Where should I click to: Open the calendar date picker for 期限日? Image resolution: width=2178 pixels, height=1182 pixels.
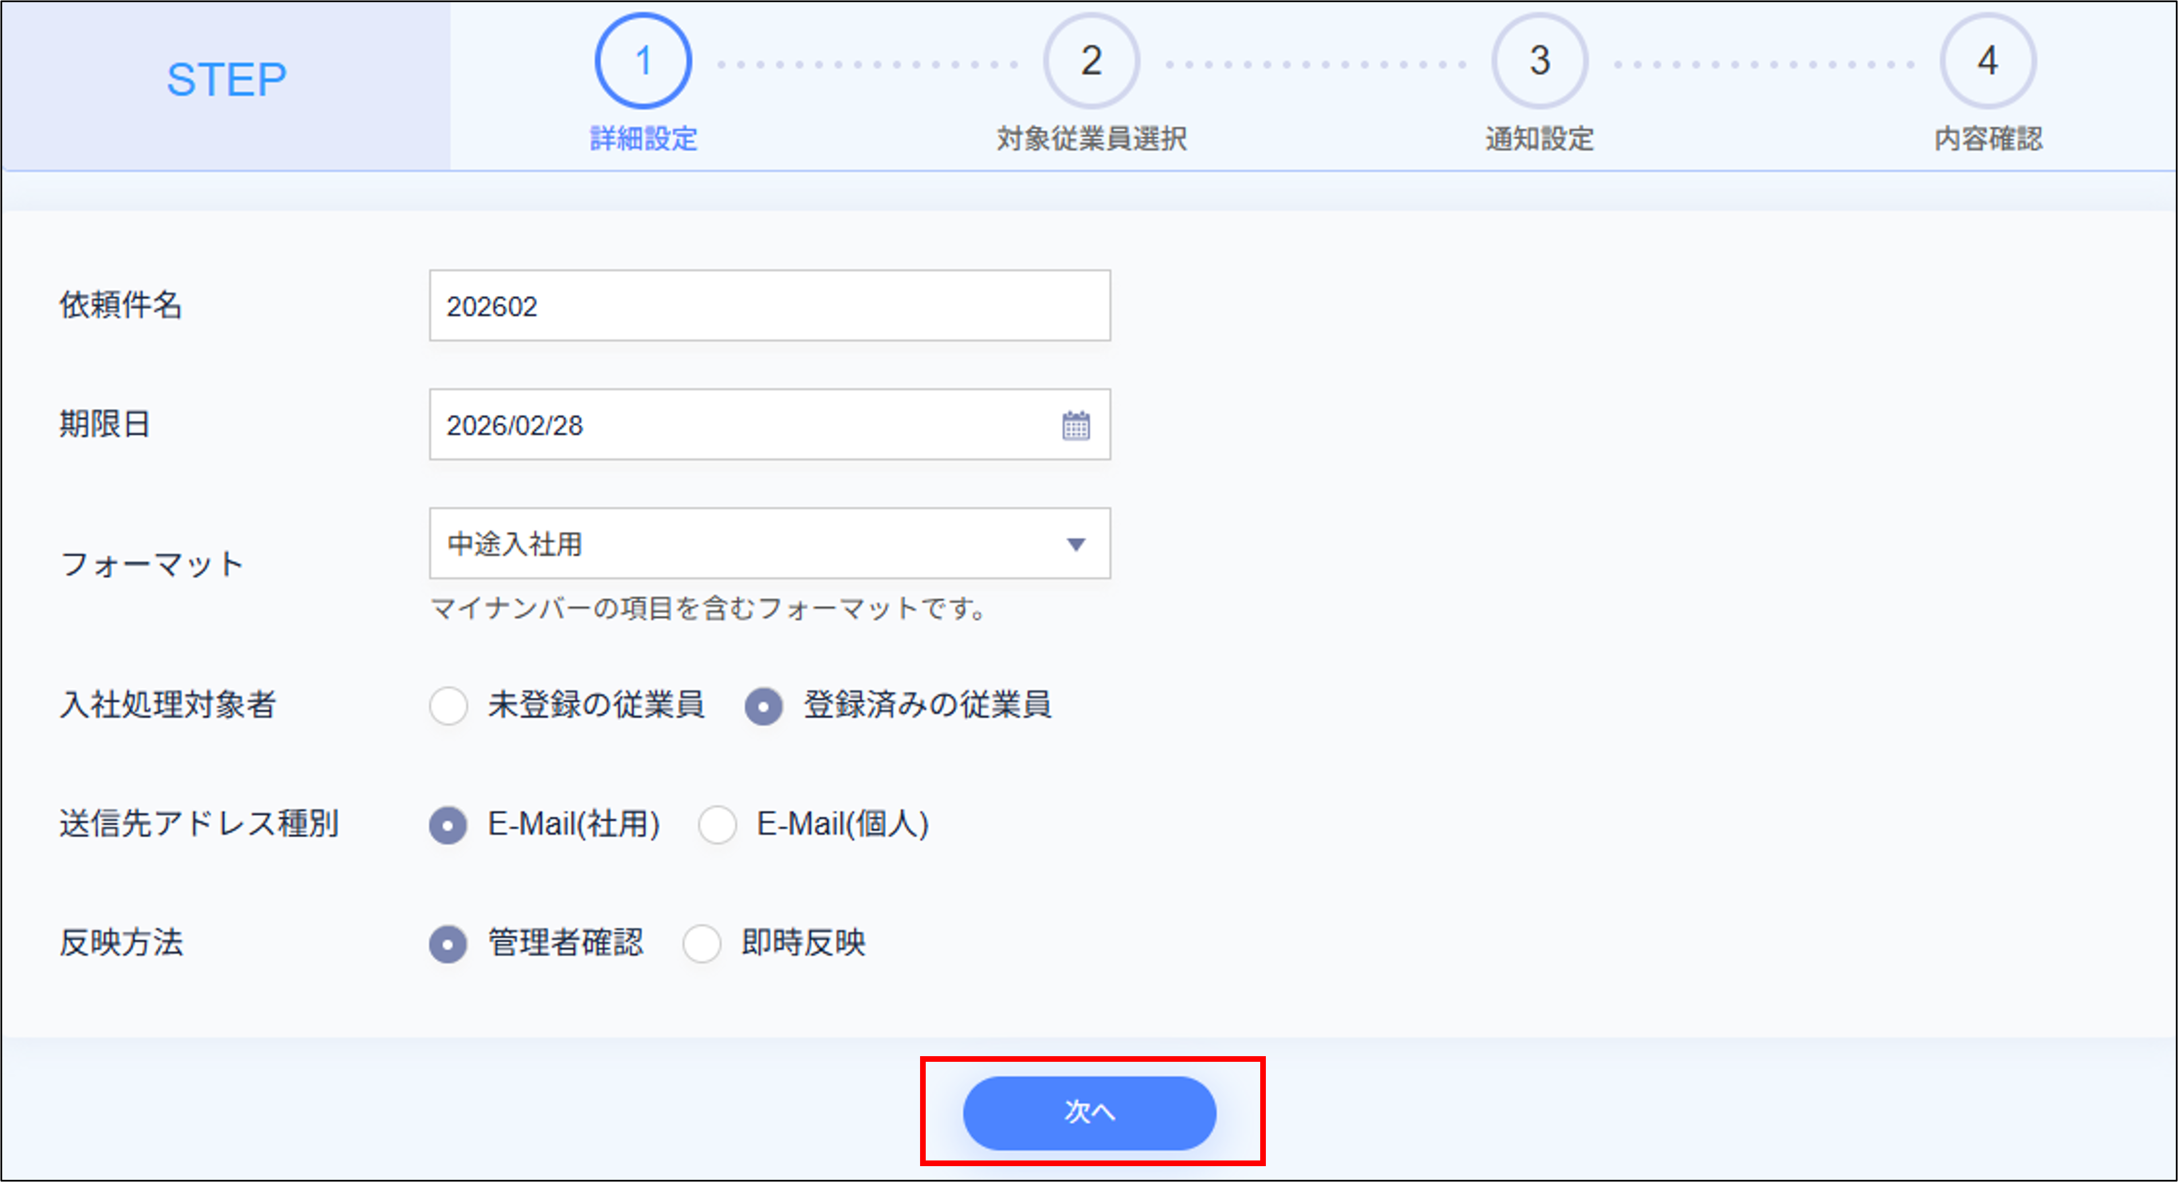1075,425
